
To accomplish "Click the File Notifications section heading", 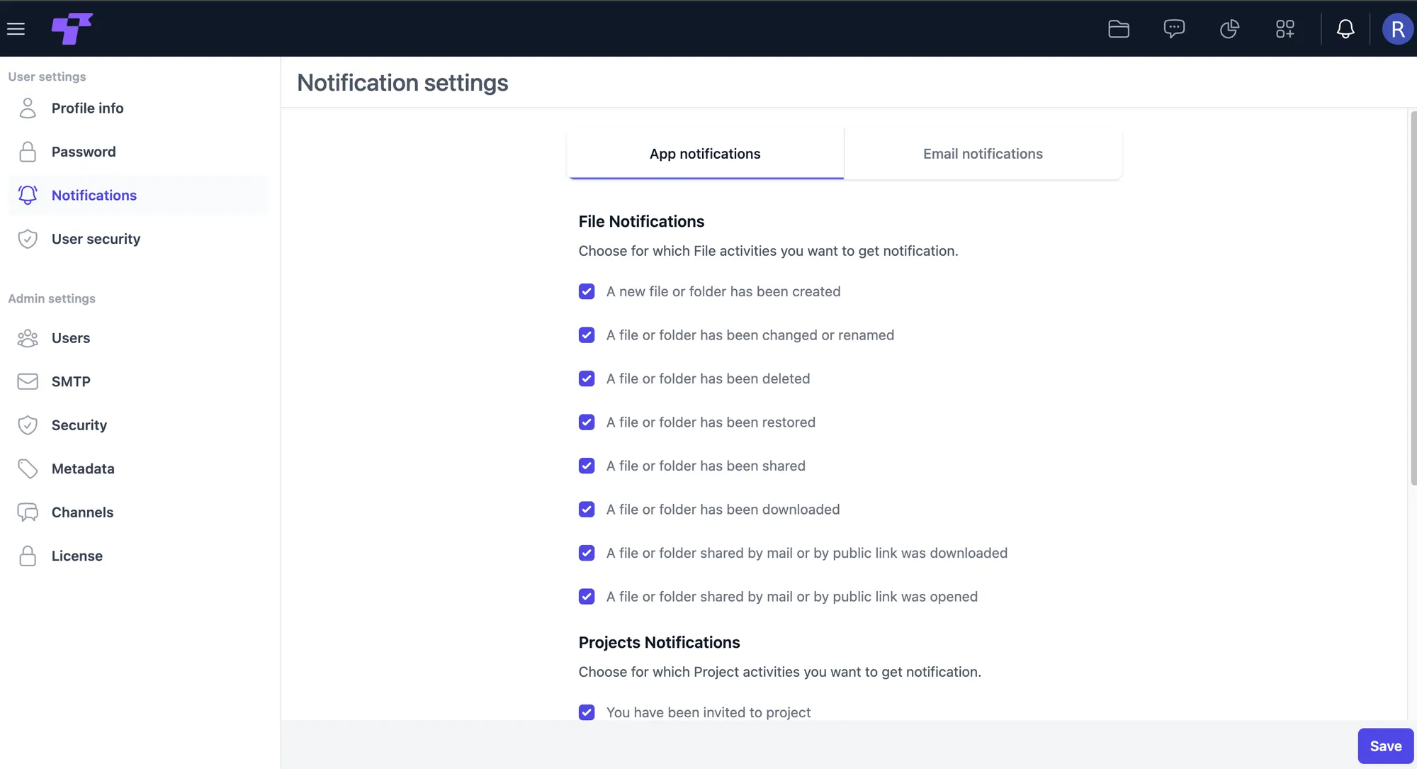I will tap(641, 221).
